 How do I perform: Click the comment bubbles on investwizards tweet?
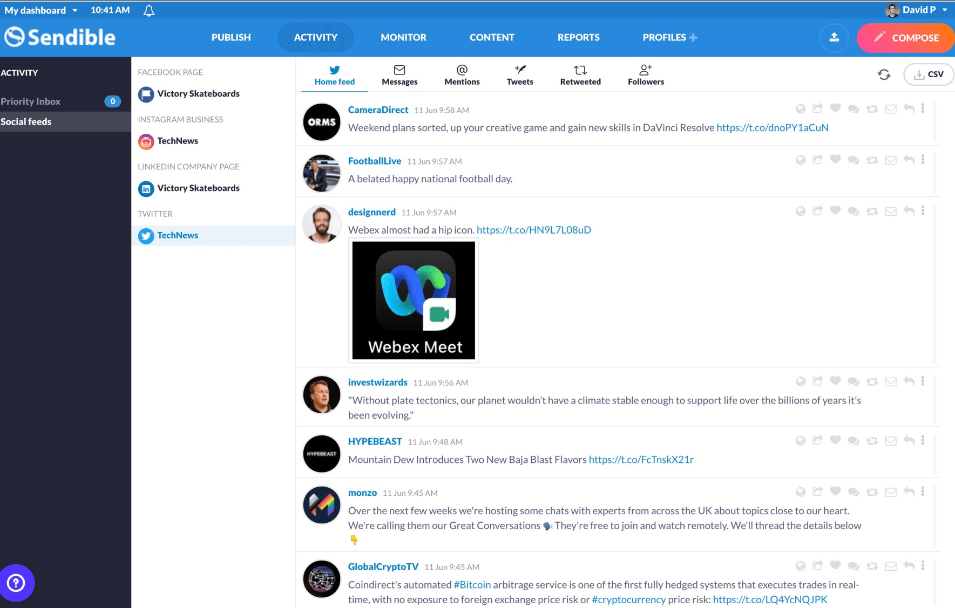854,382
